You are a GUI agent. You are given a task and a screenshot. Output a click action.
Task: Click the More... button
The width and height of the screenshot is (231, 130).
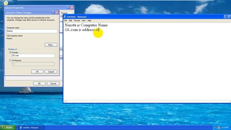coord(51,45)
